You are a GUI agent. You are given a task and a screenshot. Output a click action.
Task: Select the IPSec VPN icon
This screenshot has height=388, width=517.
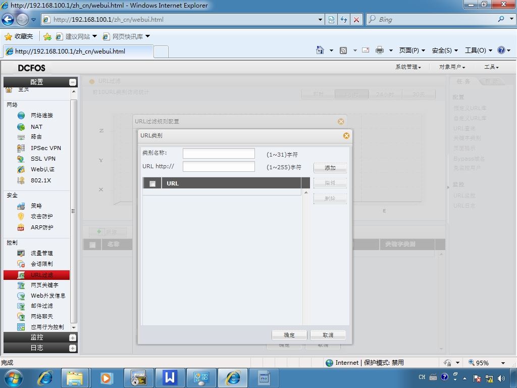[x=21, y=148]
